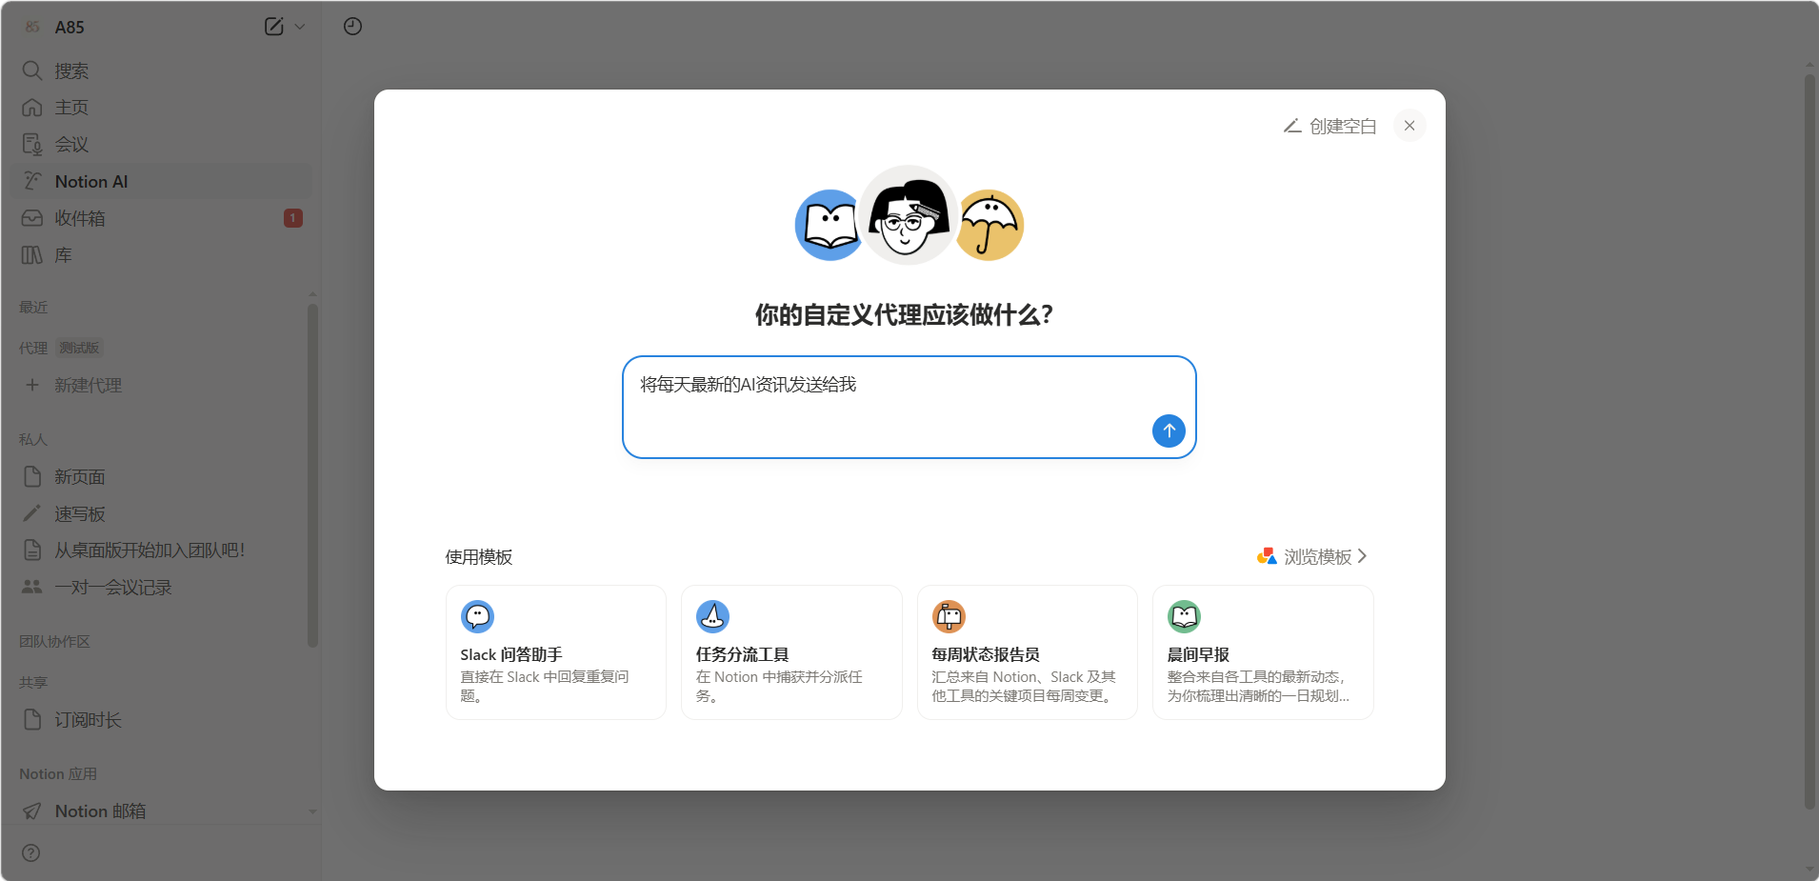Click the 主页 home icon

click(32, 108)
